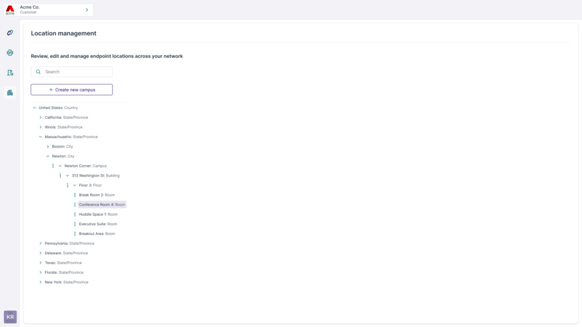The image size is (582, 327).
Task: Collapse the United States country node
Action: point(34,108)
